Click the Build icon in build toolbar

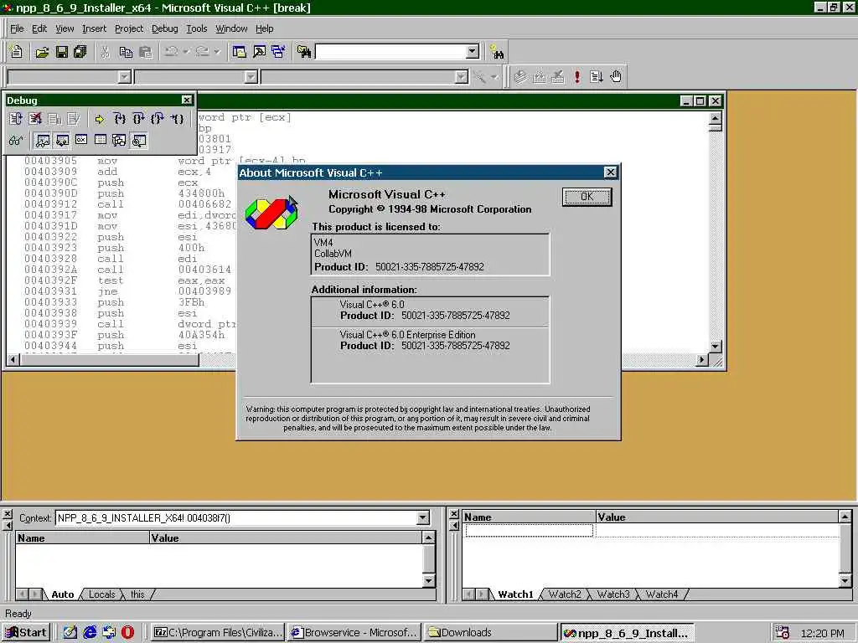[x=539, y=76]
